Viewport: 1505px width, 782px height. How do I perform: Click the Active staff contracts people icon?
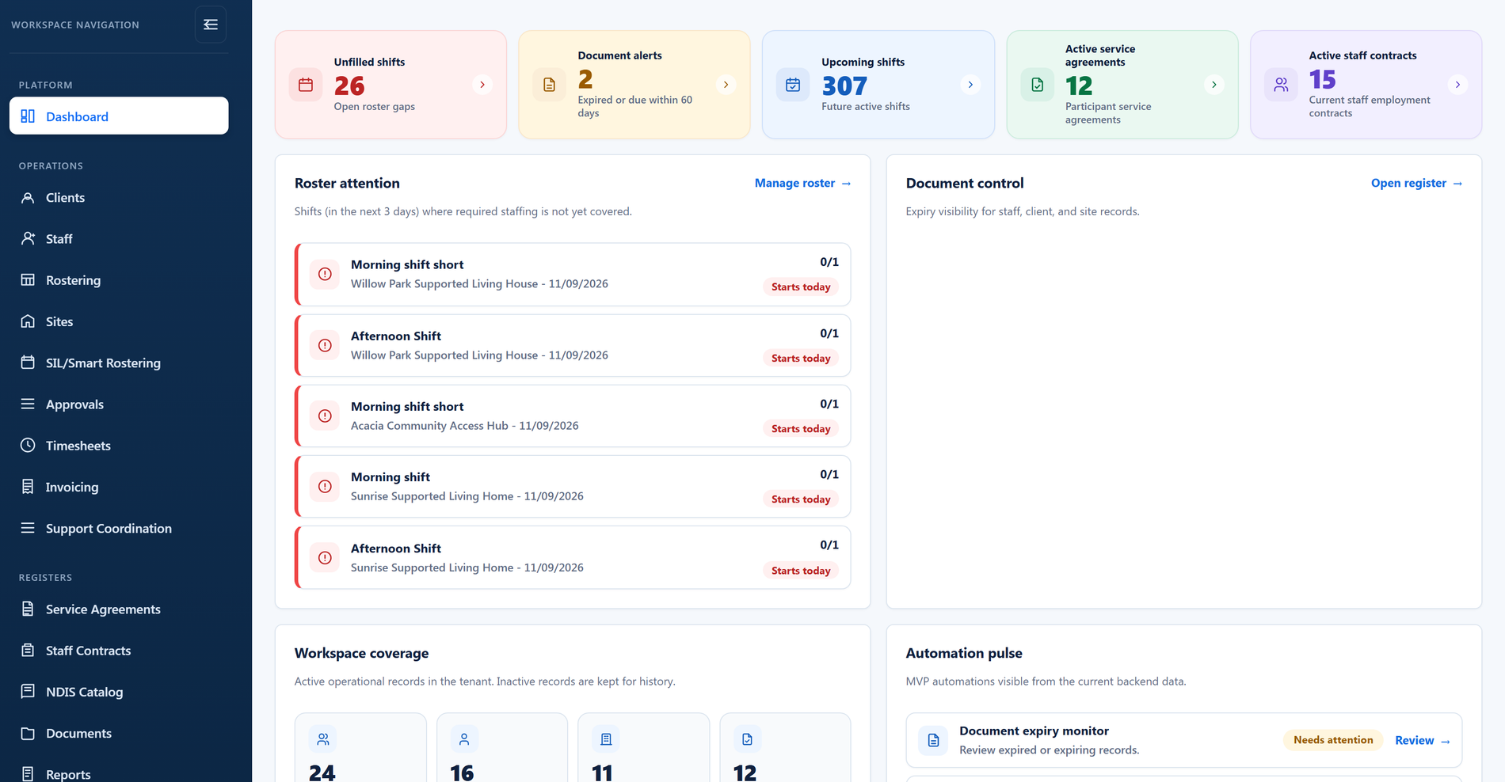coord(1281,85)
